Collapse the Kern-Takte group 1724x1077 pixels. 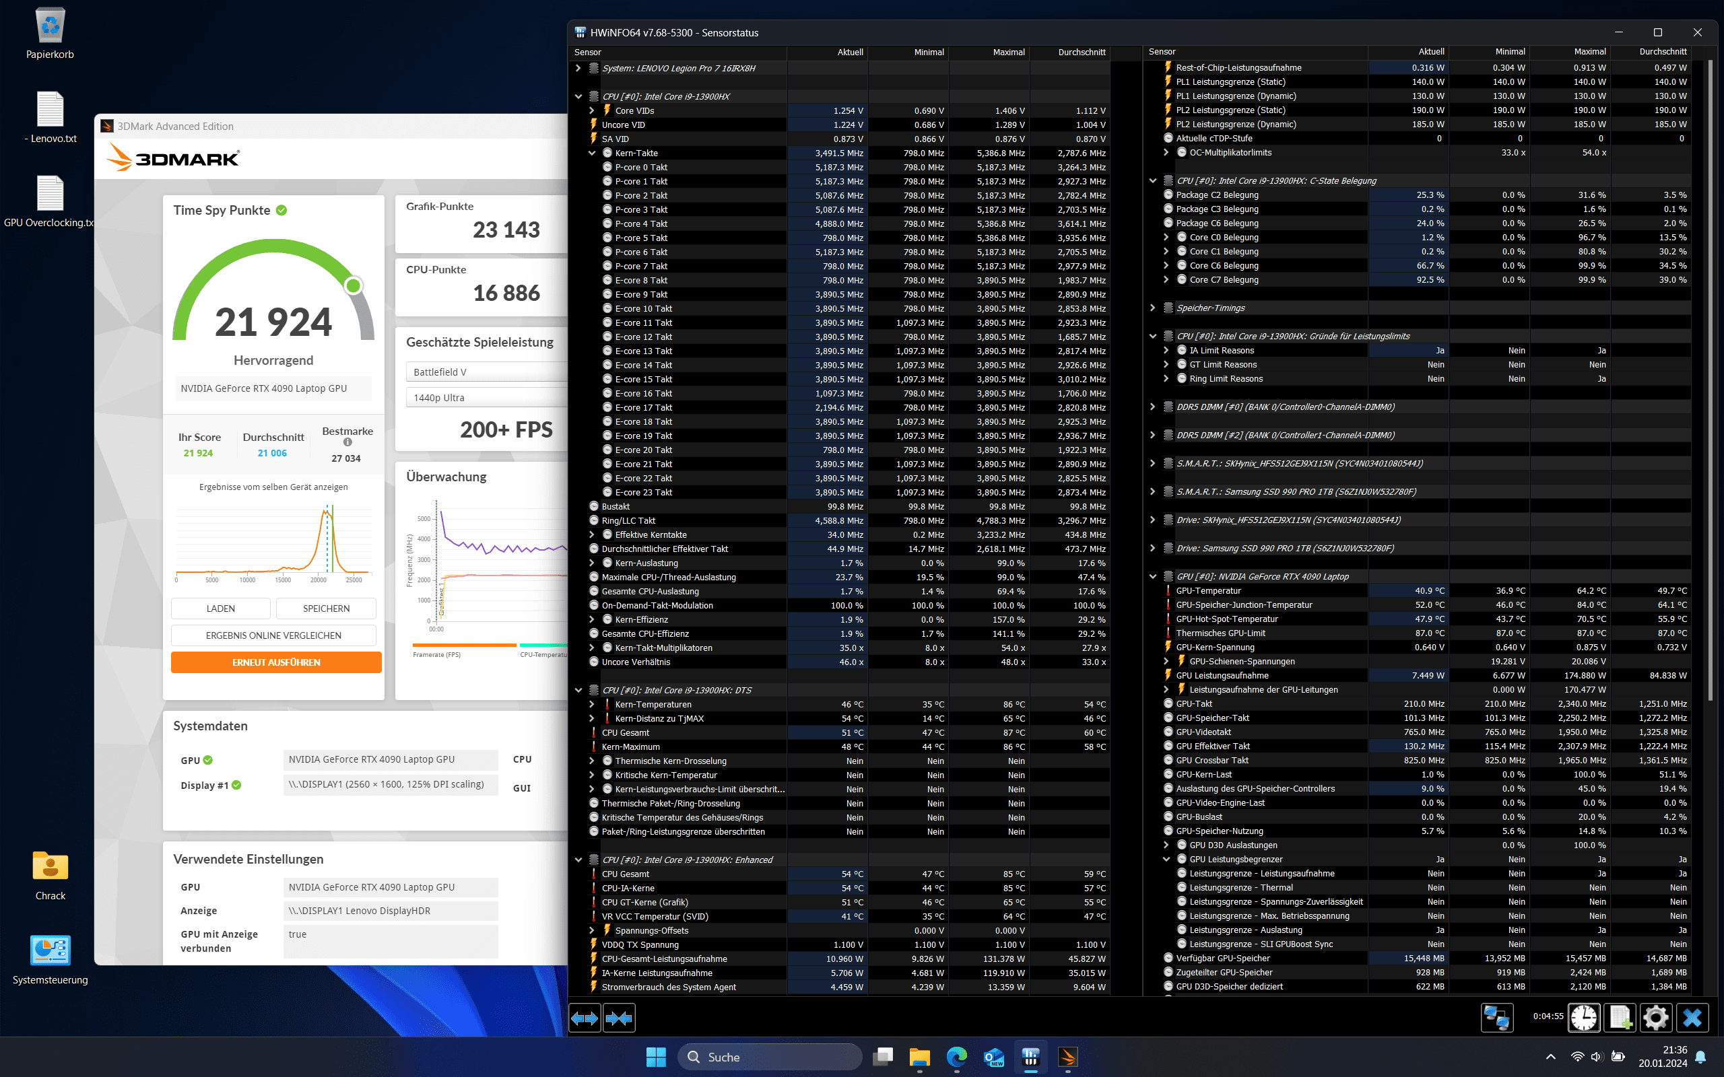[x=591, y=153]
